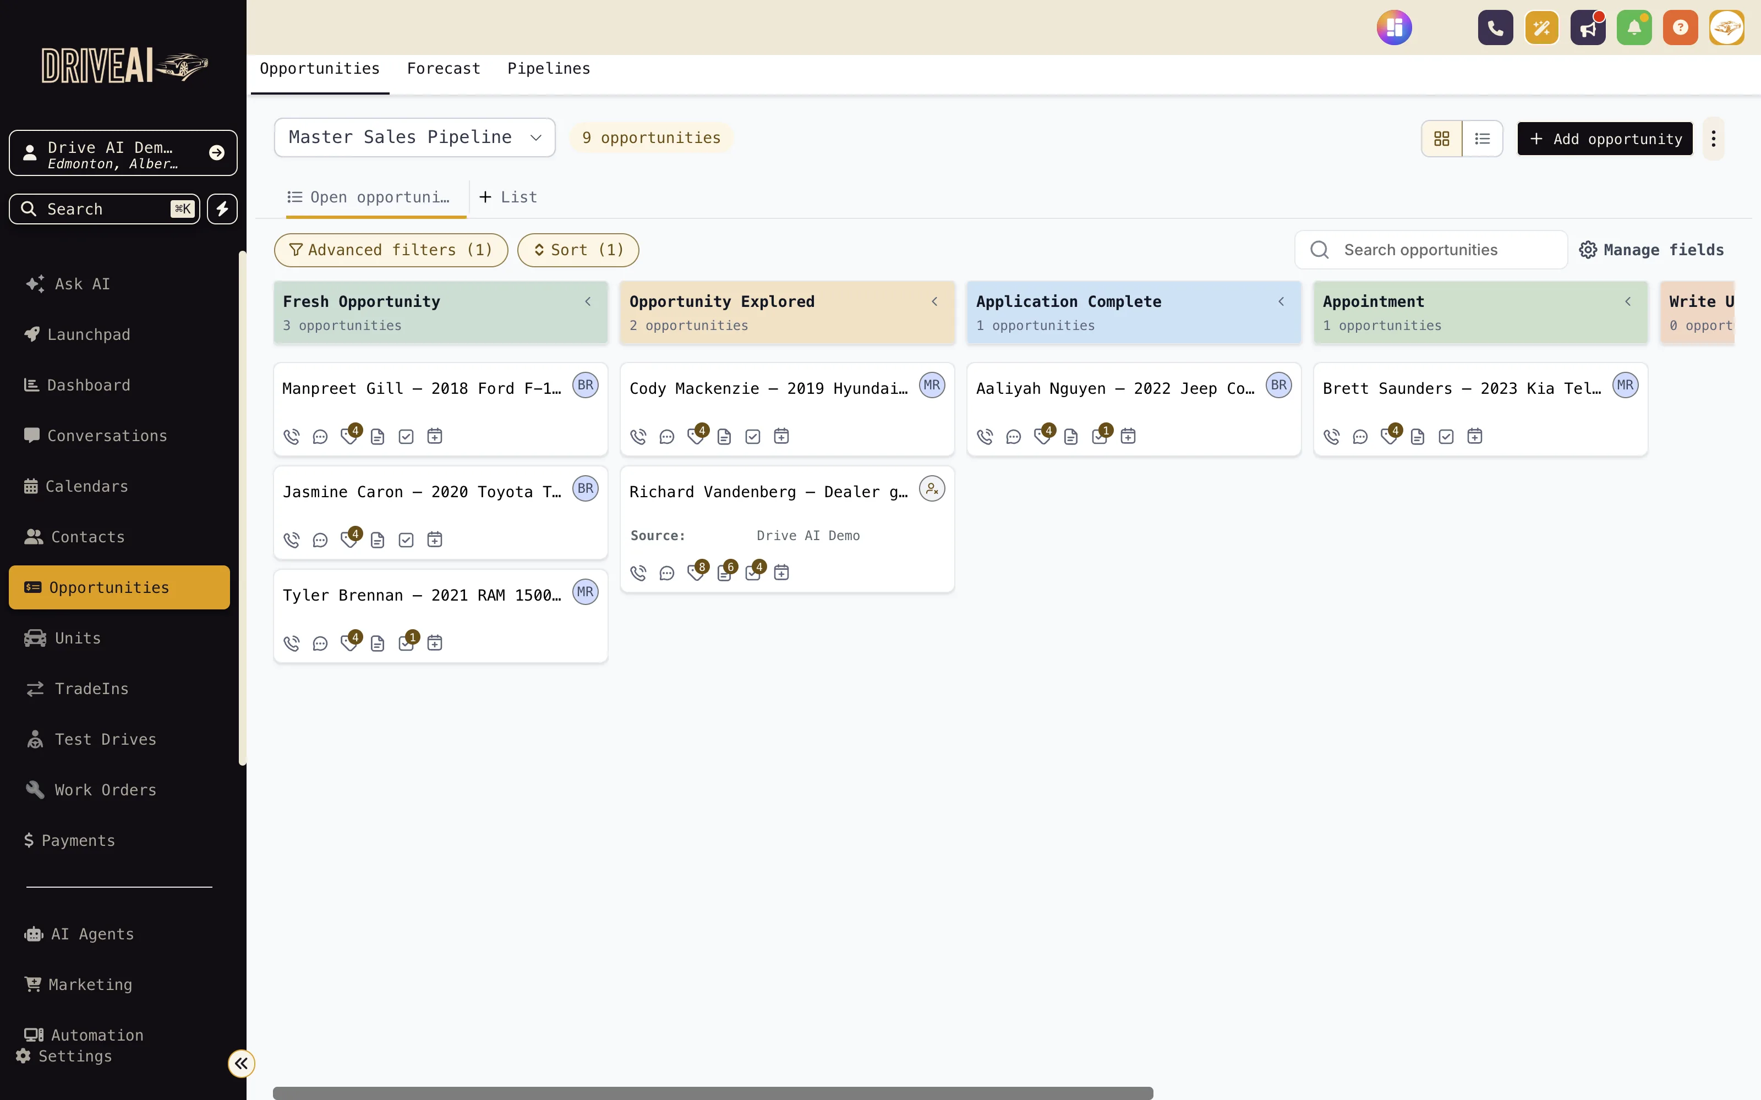The width and height of the screenshot is (1761, 1100).
Task: Open Conversations in the sidebar
Action: 119,436
